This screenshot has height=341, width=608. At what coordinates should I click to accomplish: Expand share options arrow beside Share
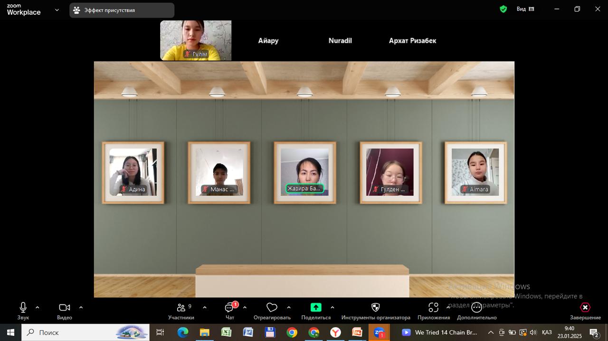(332, 307)
